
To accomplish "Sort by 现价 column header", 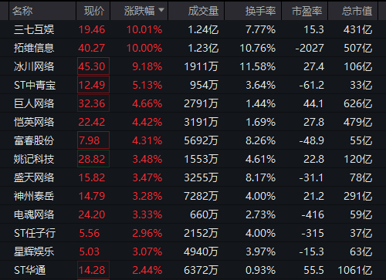I will tap(93, 11).
